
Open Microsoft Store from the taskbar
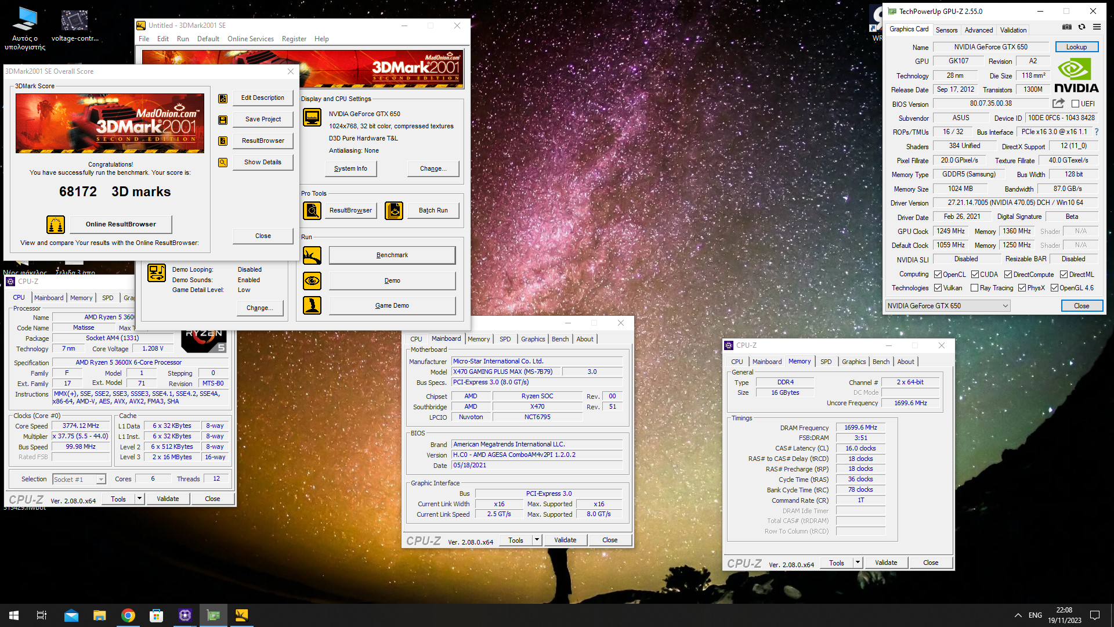point(156,615)
